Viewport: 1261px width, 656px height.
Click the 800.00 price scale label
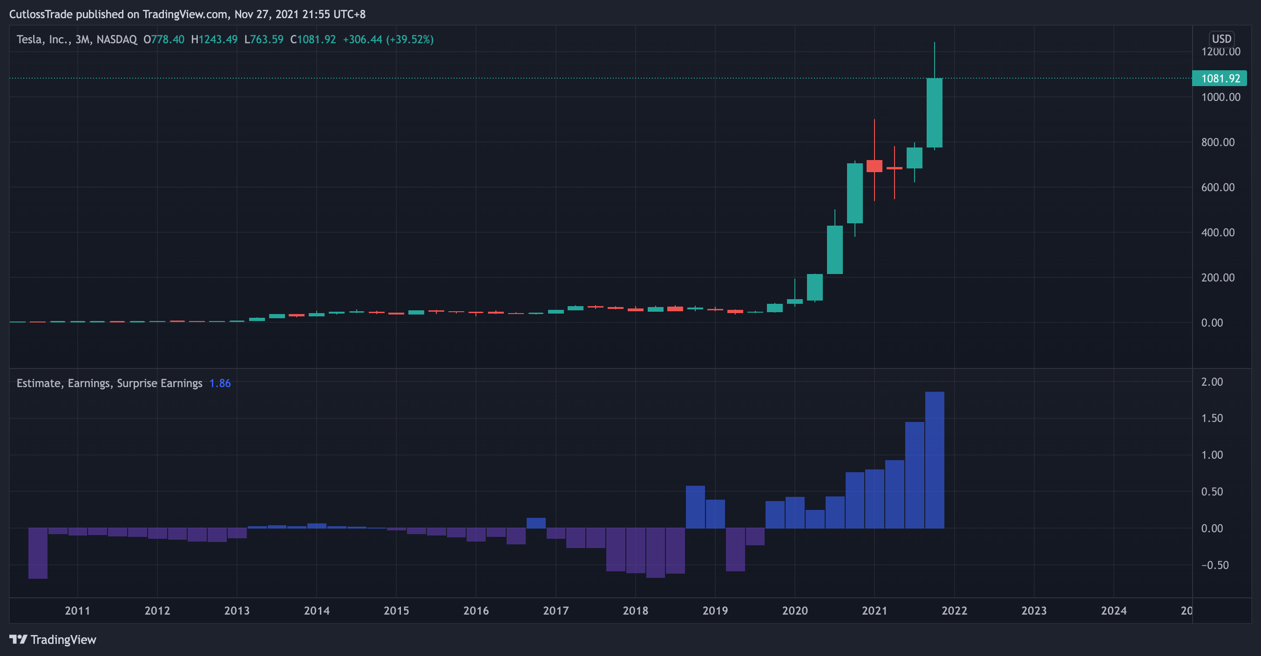1218,142
